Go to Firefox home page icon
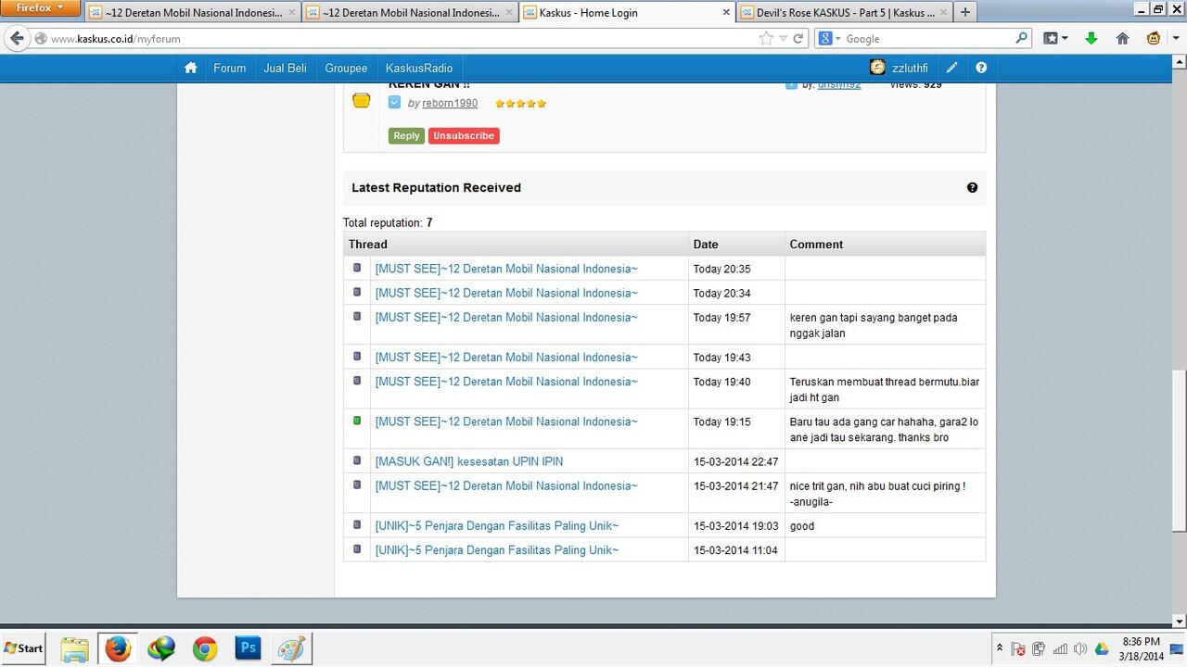1187x667 pixels. click(1122, 39)
